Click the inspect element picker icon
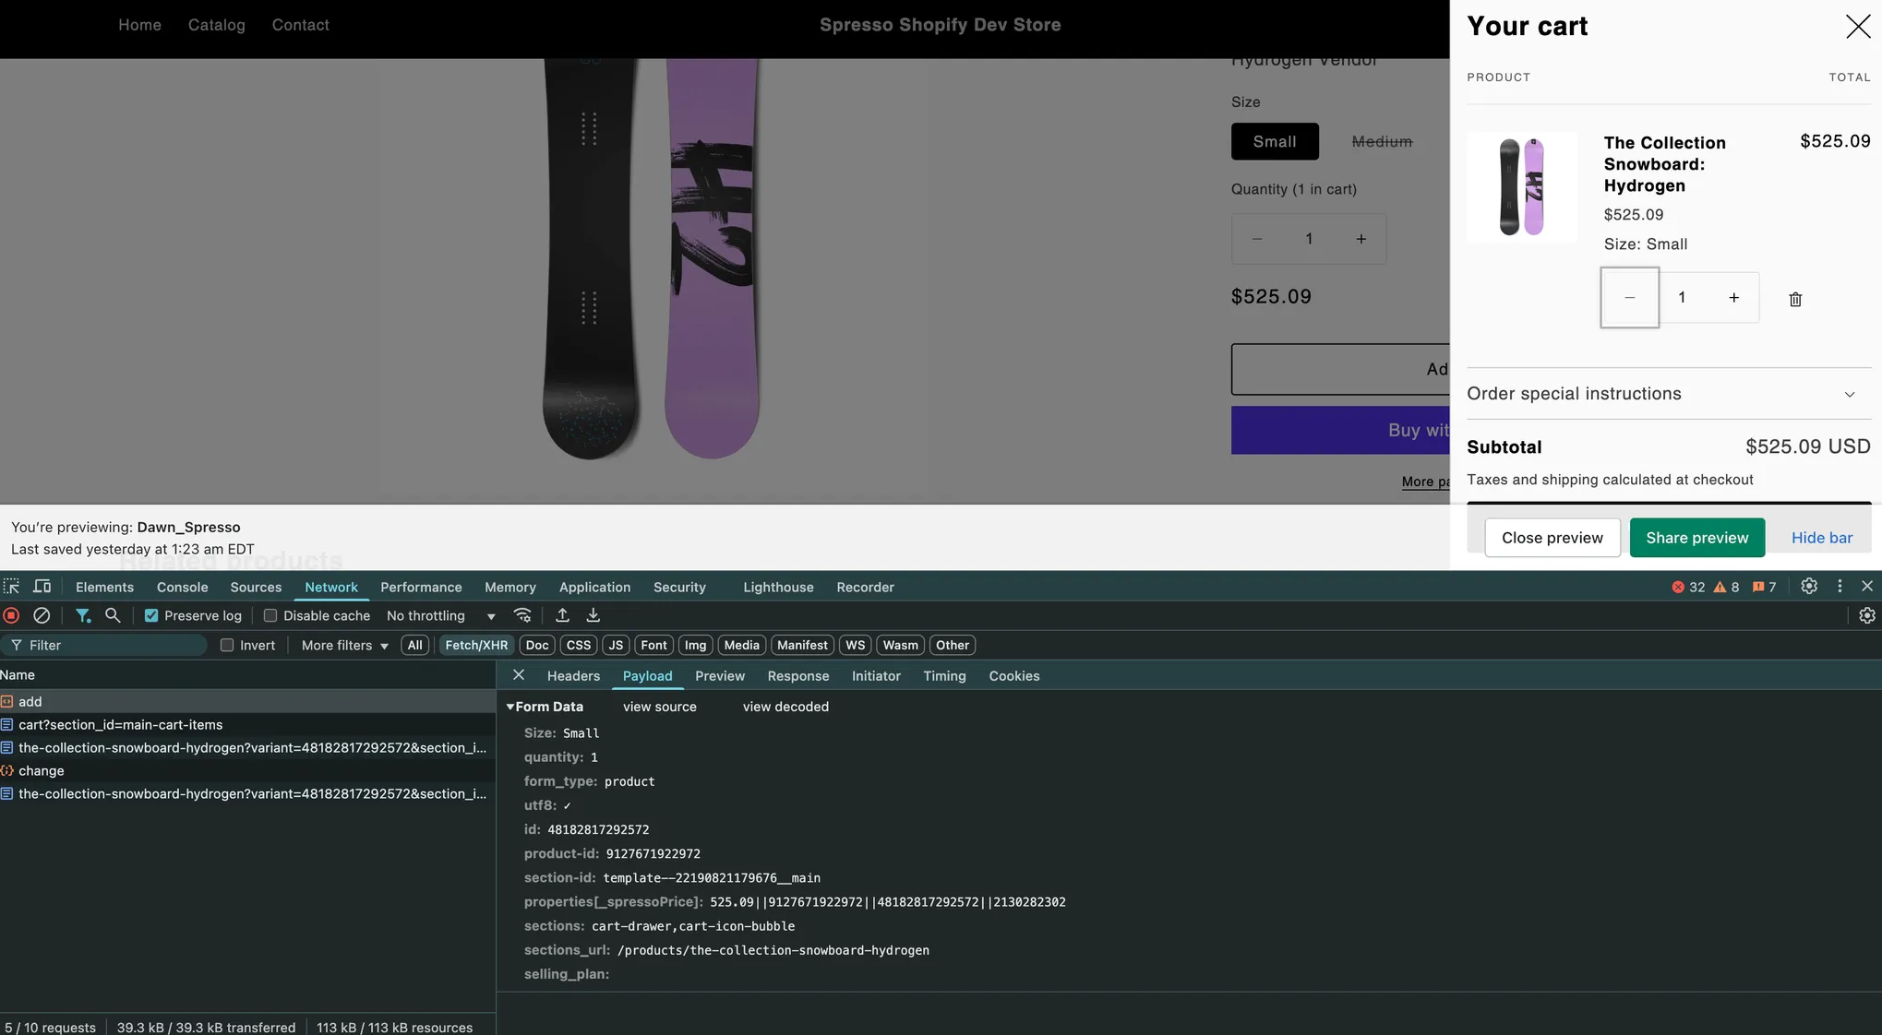This screenshot has height=1035, width=1882. tap(11, 587)
